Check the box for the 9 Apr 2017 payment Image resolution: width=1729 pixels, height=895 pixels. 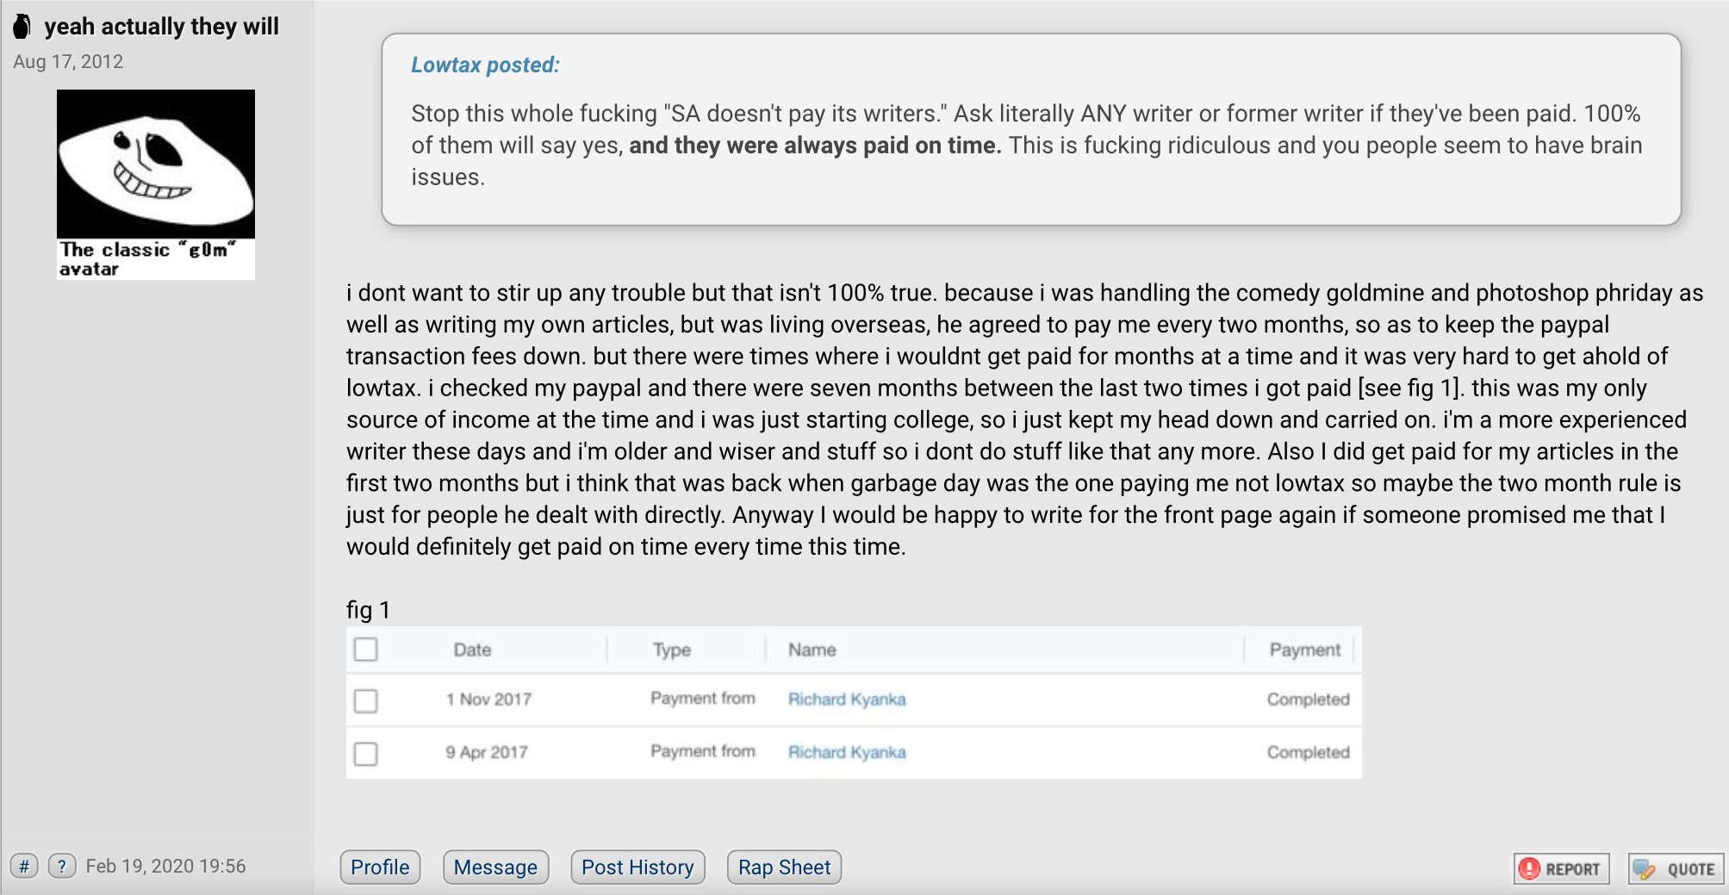pyautogui.click(x=365, y=754)
